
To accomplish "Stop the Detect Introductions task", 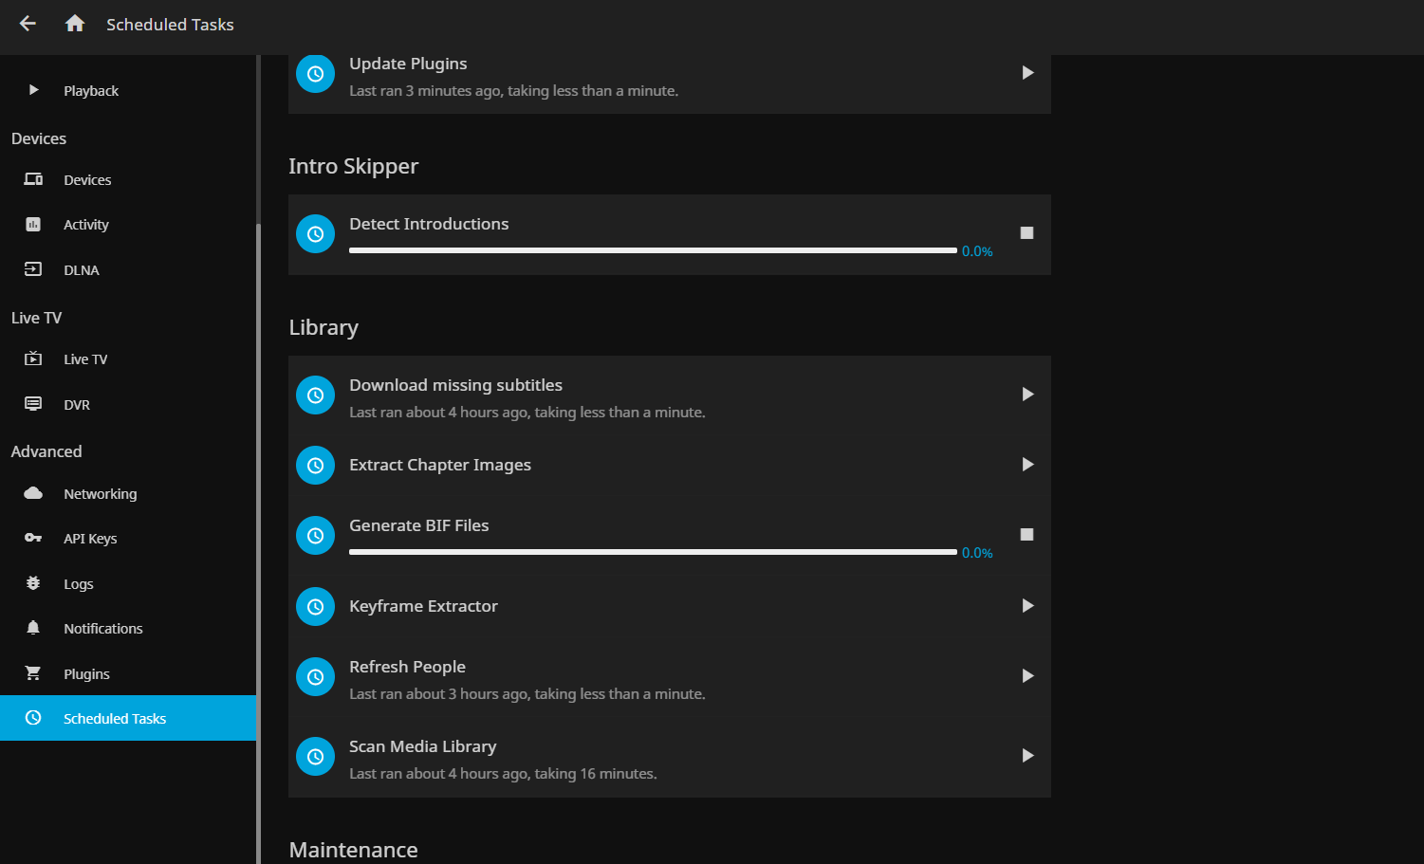I will click(x=1026, y=233).
